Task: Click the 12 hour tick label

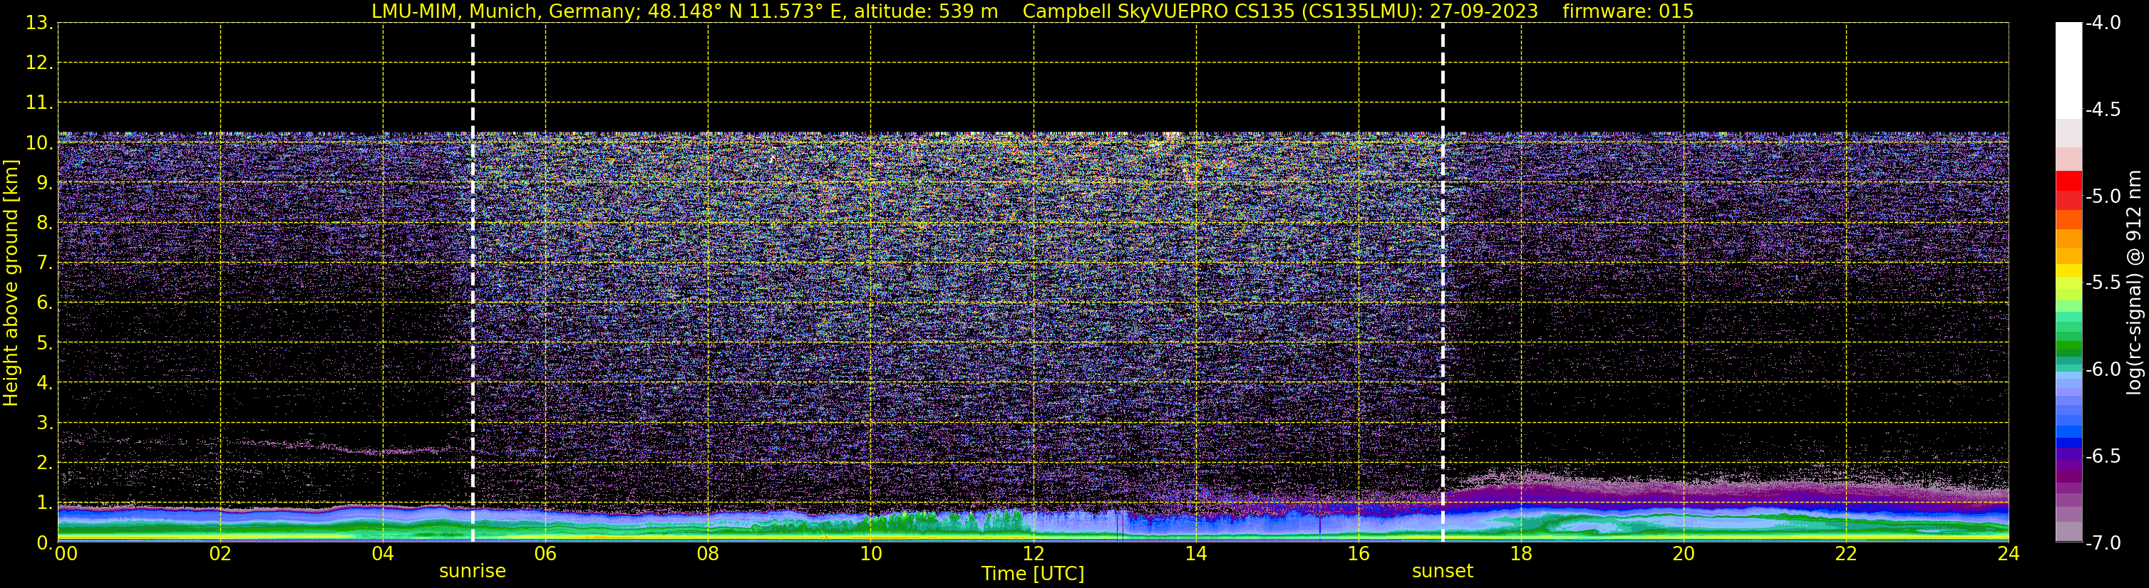Action: [1033, 554]
